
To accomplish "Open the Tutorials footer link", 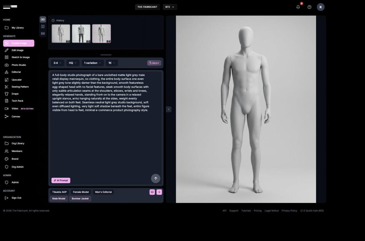I will 246,211.
